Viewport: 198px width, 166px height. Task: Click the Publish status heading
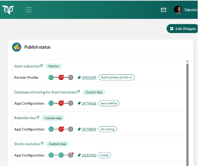pos(37,47)
